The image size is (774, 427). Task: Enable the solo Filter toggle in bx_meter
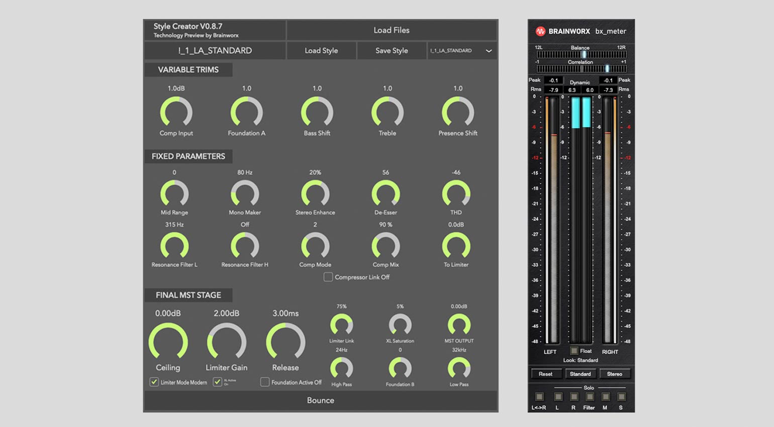click(590, 396)
